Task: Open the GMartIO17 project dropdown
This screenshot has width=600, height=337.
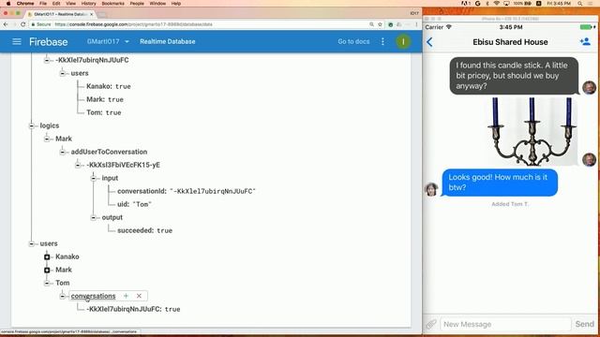Action: [x=108, y=41]
